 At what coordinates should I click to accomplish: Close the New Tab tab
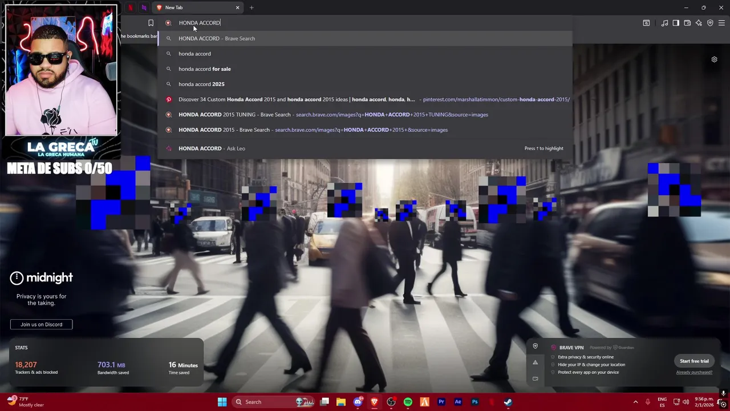click(237, 7)
